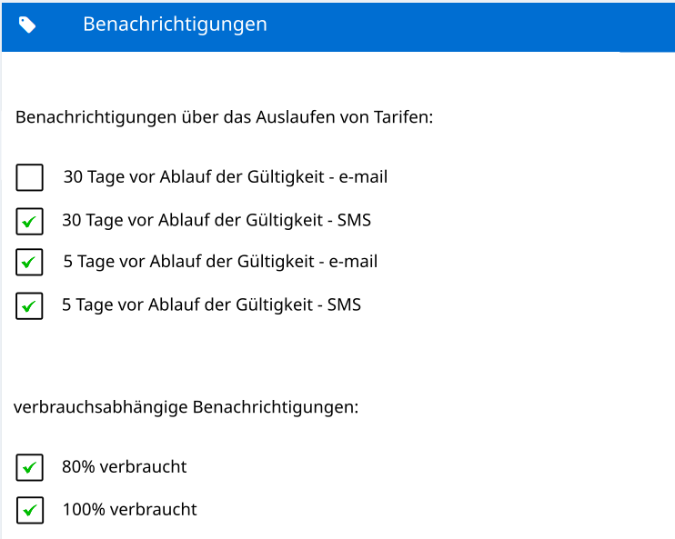Click the green checkmark beside 5 Tage e-mail
The image size is (675, 539).
click(x=30, y=264)
